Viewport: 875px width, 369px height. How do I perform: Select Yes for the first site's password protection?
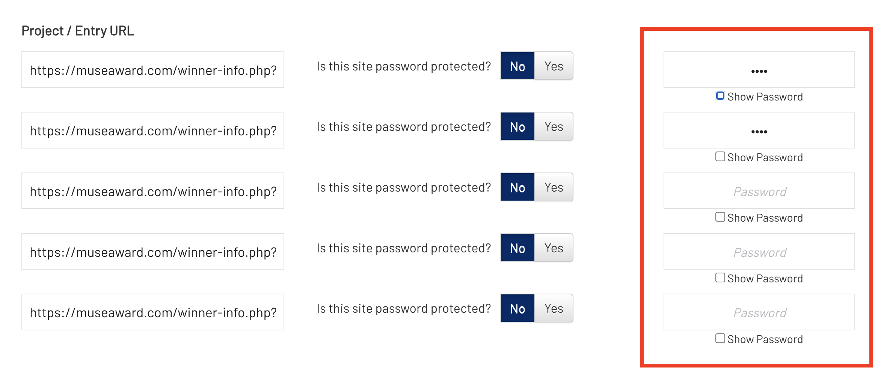click(554, 66)
